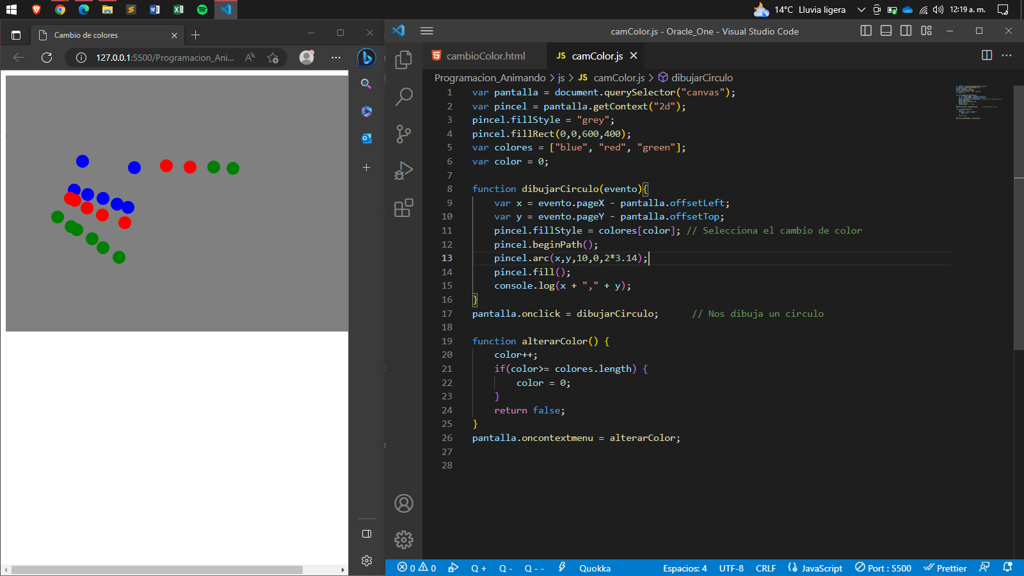Switch to the cambioColor.html tab
This screenshot has height=576, width=1024.
[485, 56]
